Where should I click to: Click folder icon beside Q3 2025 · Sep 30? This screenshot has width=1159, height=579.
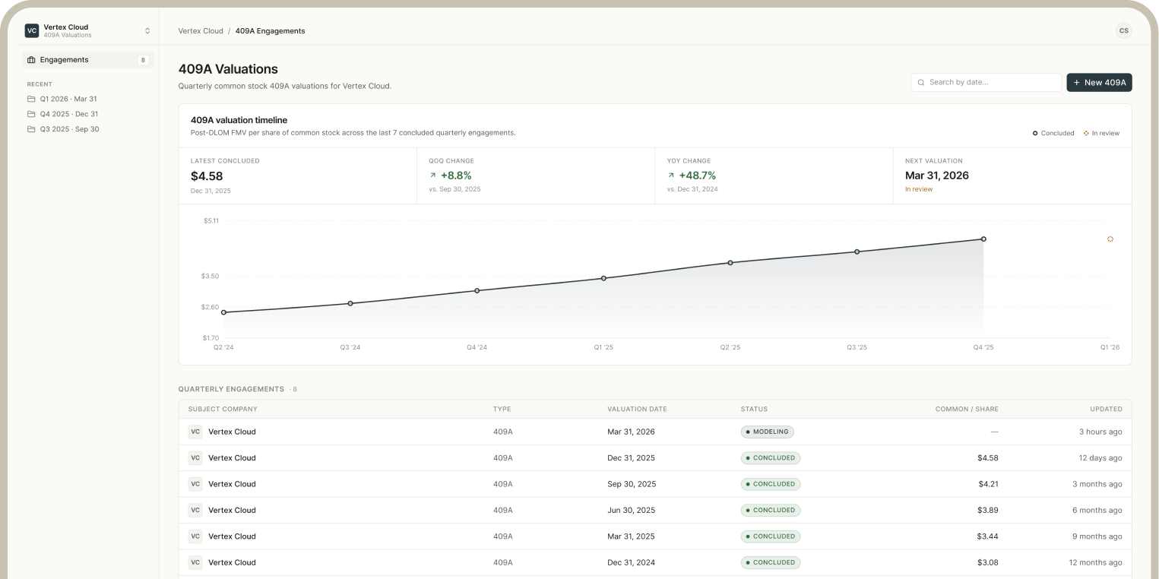point(31,129)
